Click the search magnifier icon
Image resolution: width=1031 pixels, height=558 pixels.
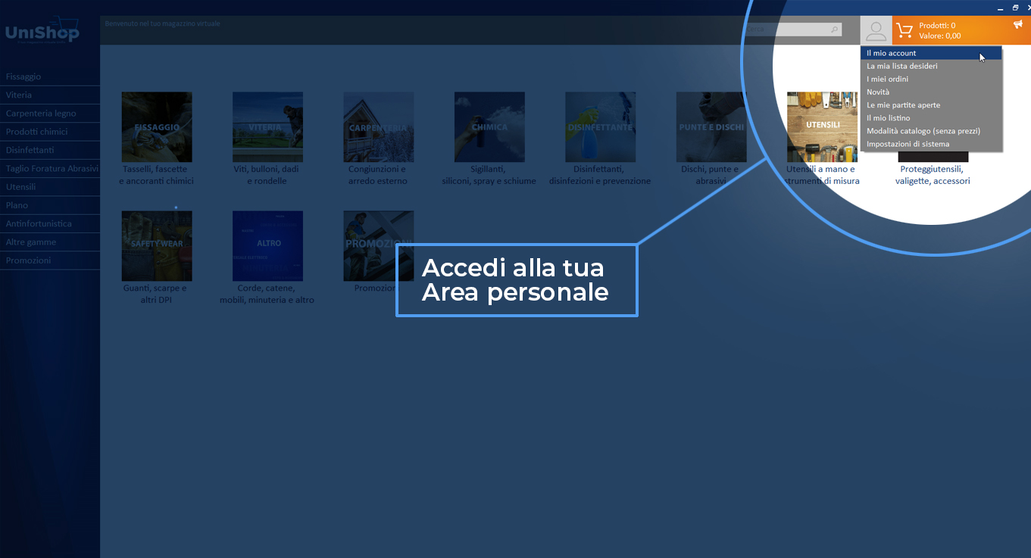click(x=835, y=30)
